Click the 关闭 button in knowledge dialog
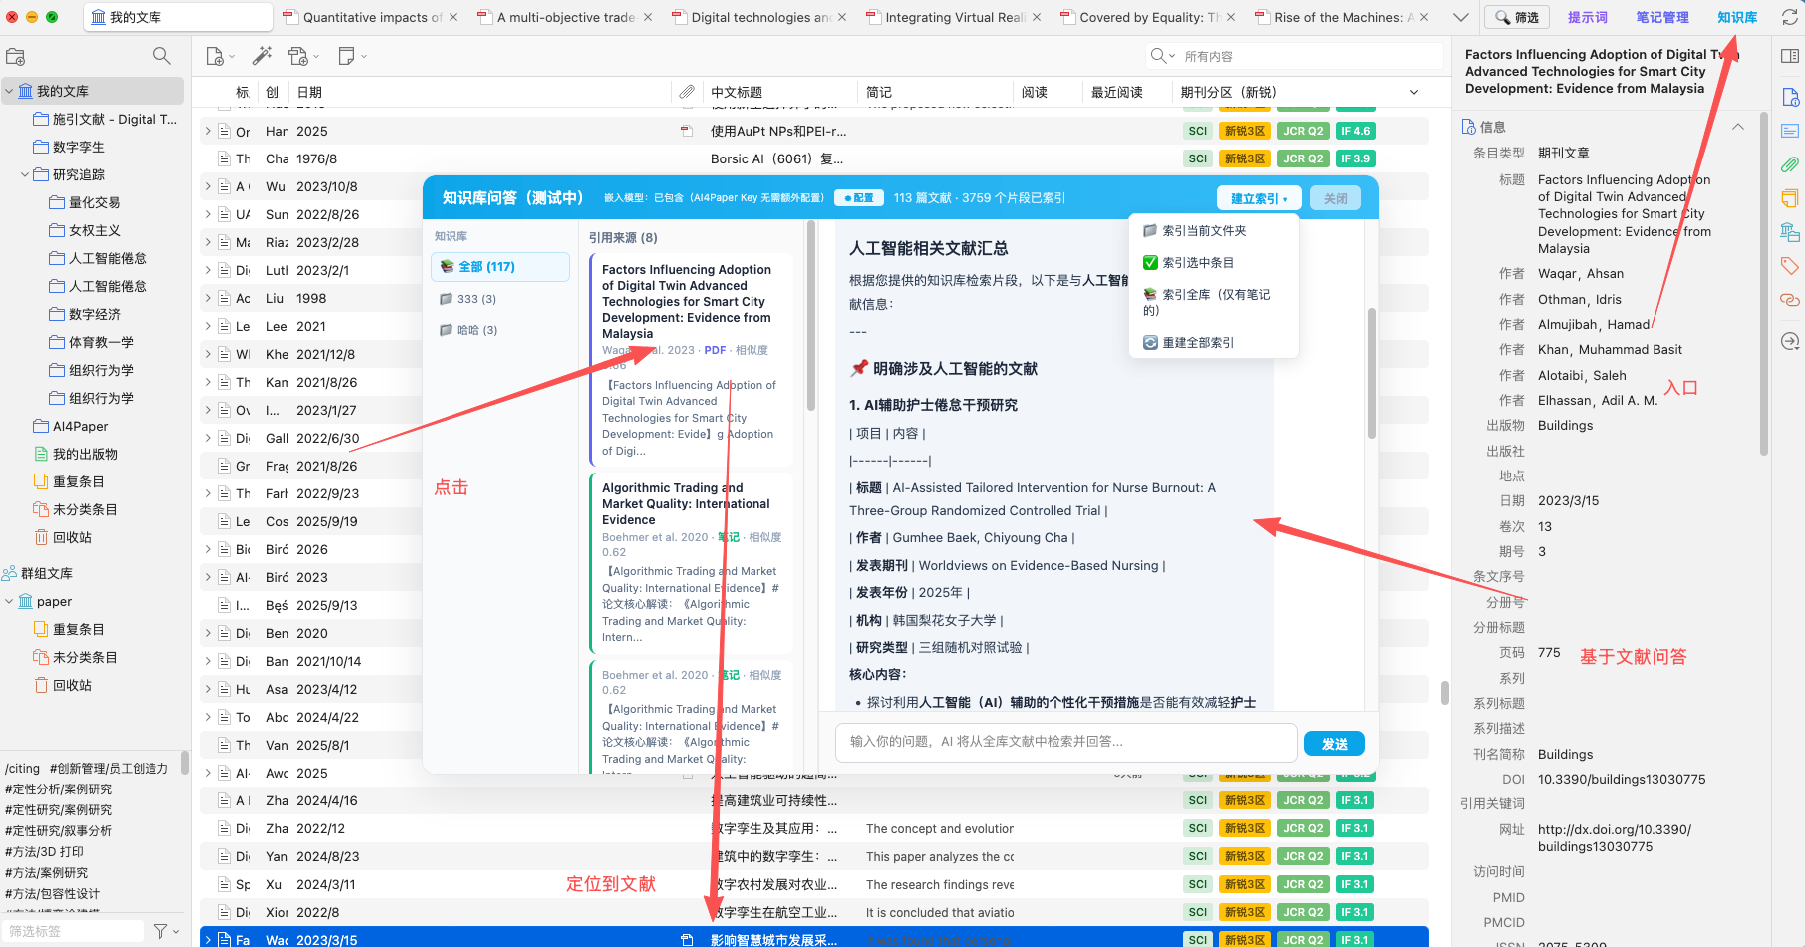This screenshot has height=947, width=1805. tap(1335, 198)
